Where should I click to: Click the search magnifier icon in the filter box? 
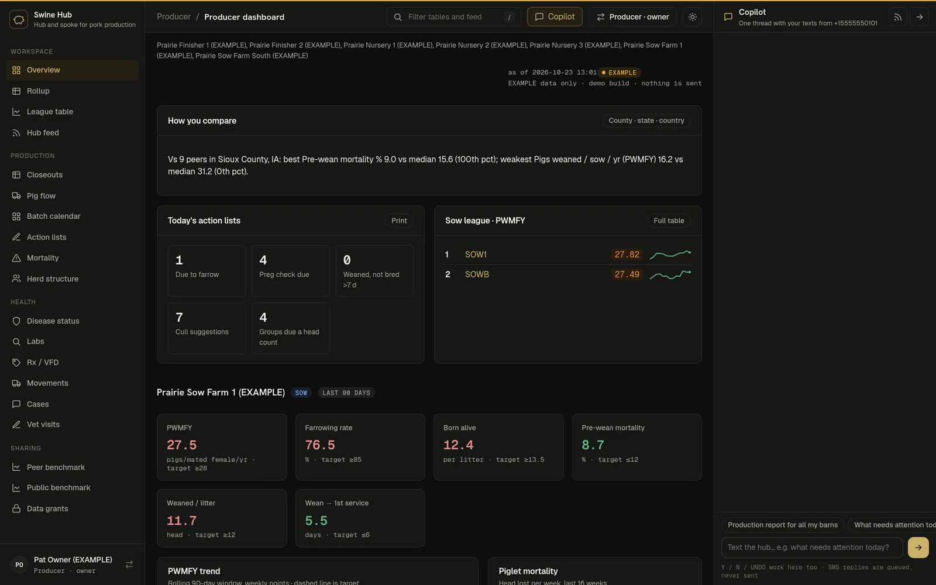click(x=398, y=17)
